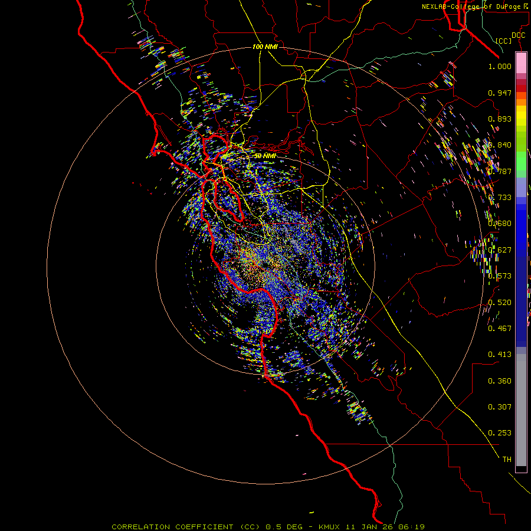Click the 0.627 scale value
Viewport: 531px width, 531px height.
click(x=500, y=250)
